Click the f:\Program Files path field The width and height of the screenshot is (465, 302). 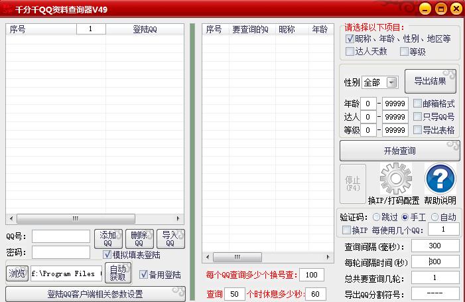point(66,273)
